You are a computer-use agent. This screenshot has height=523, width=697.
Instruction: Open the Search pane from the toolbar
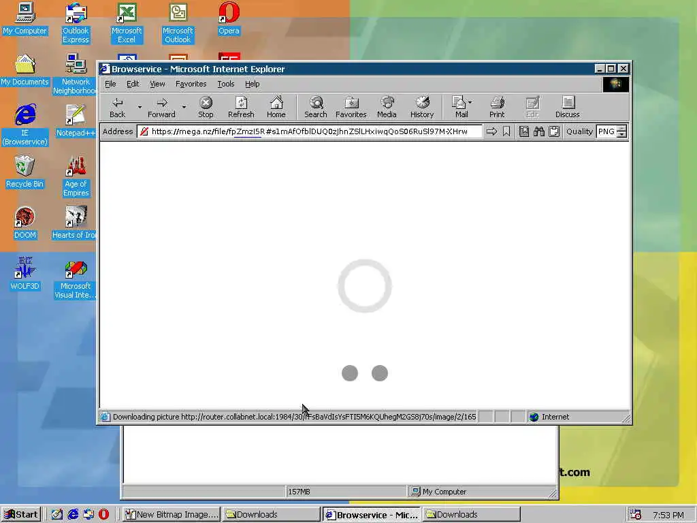[x=316, y=107]
